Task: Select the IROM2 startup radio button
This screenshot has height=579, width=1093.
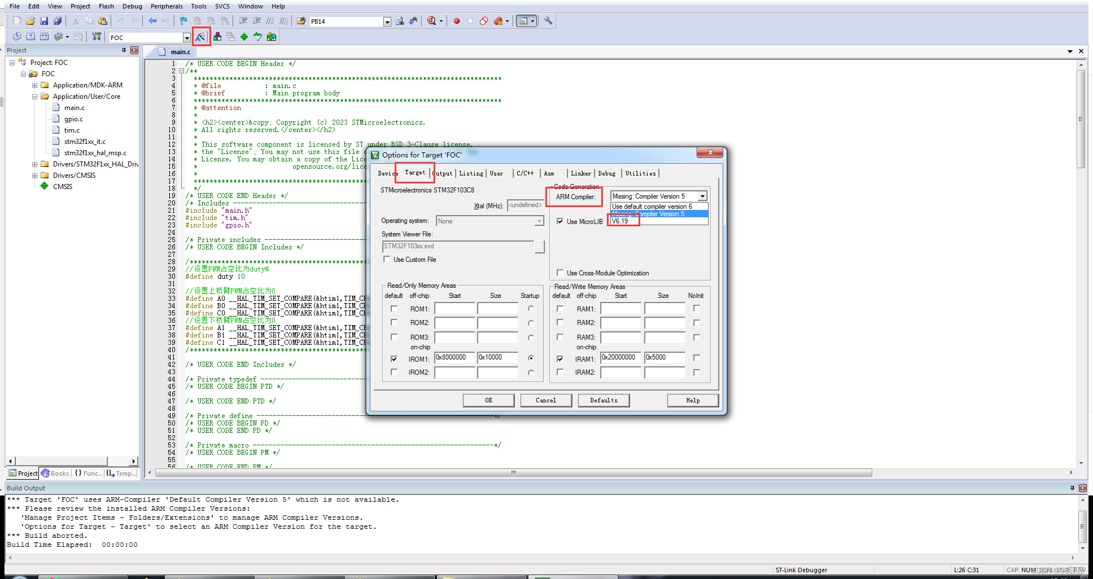Action: pyautogui.click(x=531, y=372)
